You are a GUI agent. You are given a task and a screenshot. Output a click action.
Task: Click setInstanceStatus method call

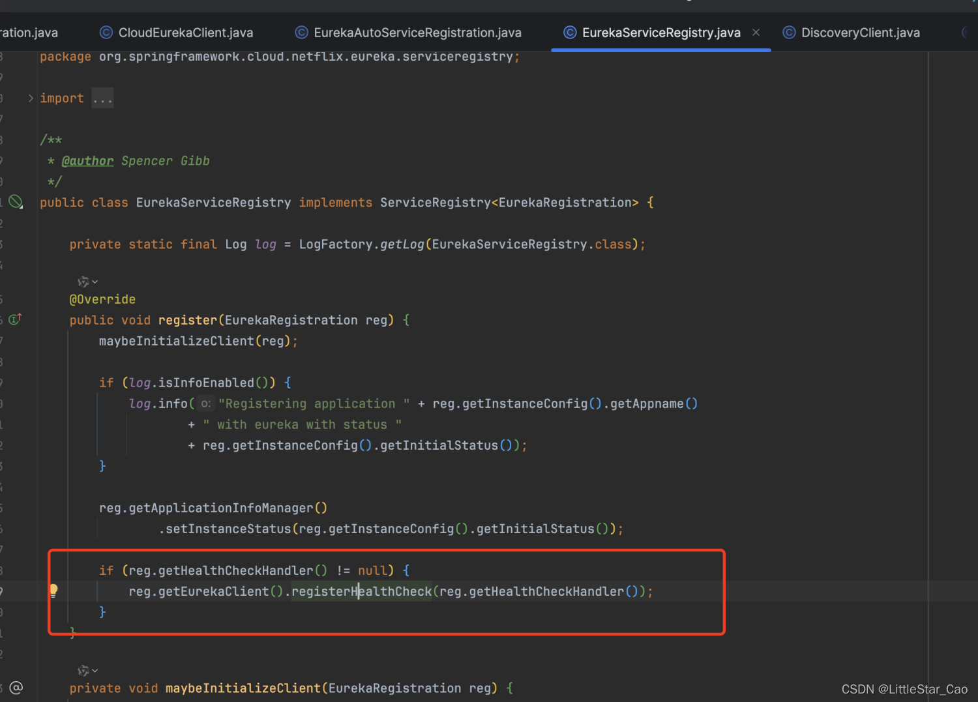pyautogui.click(x=228, y=529)
